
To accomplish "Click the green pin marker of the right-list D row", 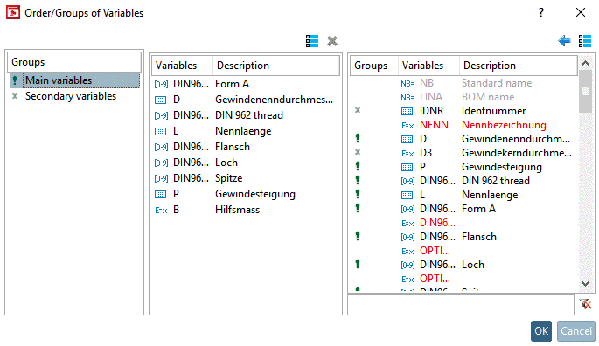I will point(358,138).
